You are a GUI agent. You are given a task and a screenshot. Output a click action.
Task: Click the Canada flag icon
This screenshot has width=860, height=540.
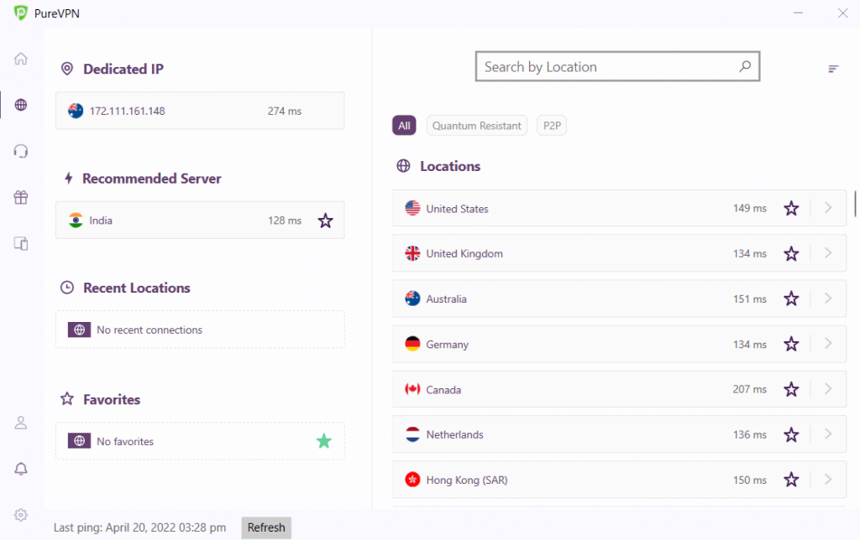[x=412, y=389]
